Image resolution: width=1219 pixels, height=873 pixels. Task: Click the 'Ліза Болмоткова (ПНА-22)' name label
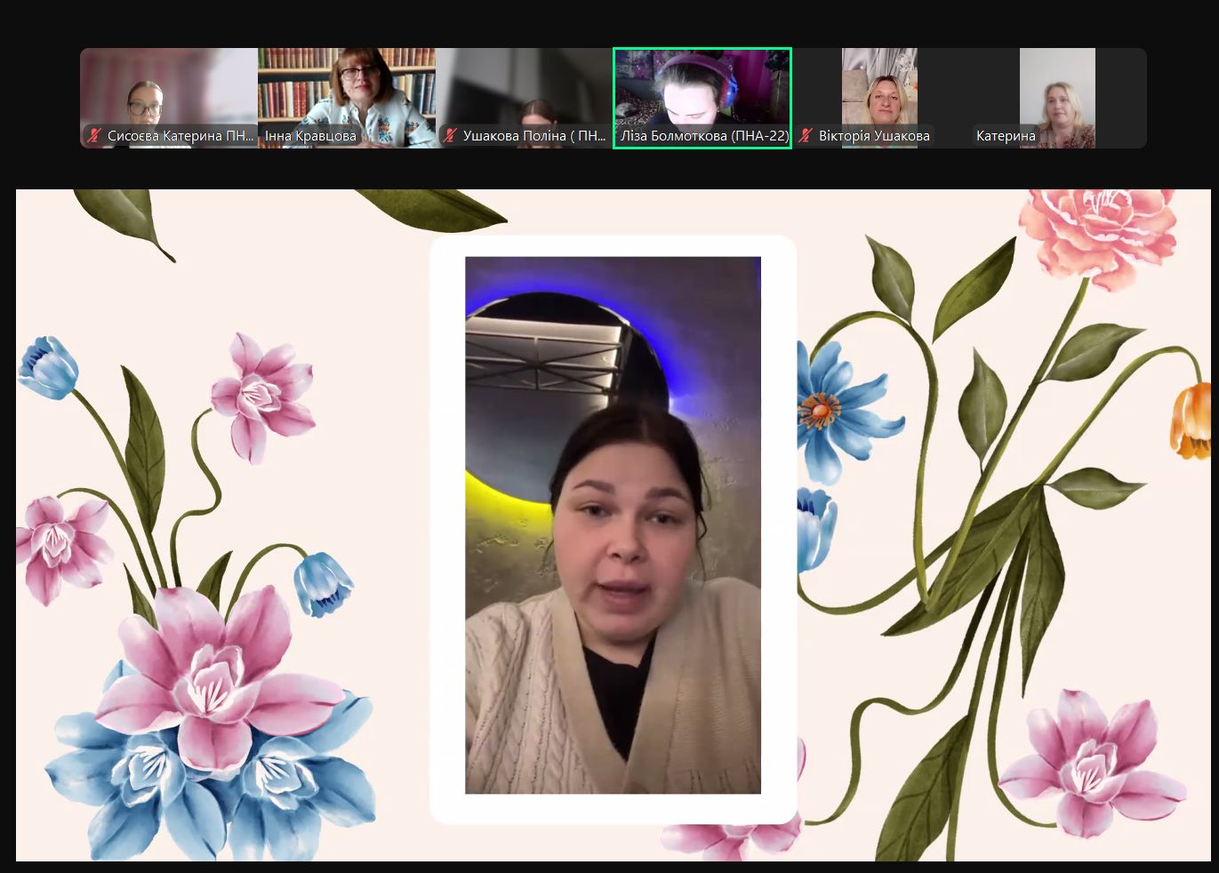[704, 136]
